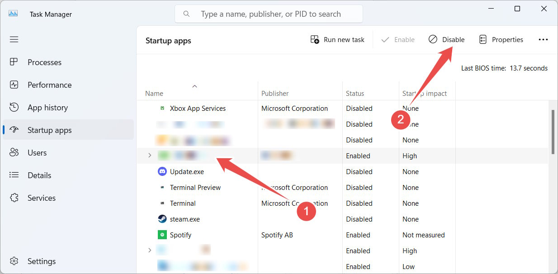Toggle the hamburger navigation menu

pos(14,39)
